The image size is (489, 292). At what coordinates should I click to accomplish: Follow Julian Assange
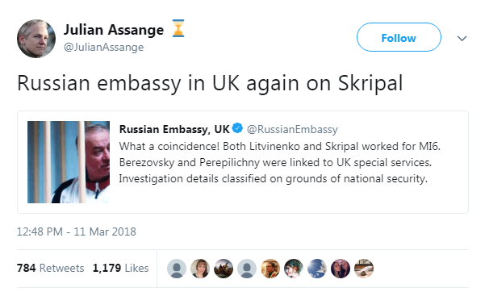click(x=399, y=37)
